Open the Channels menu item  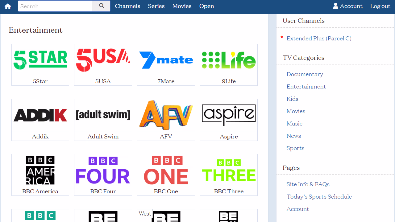click(x=127, y=6)
